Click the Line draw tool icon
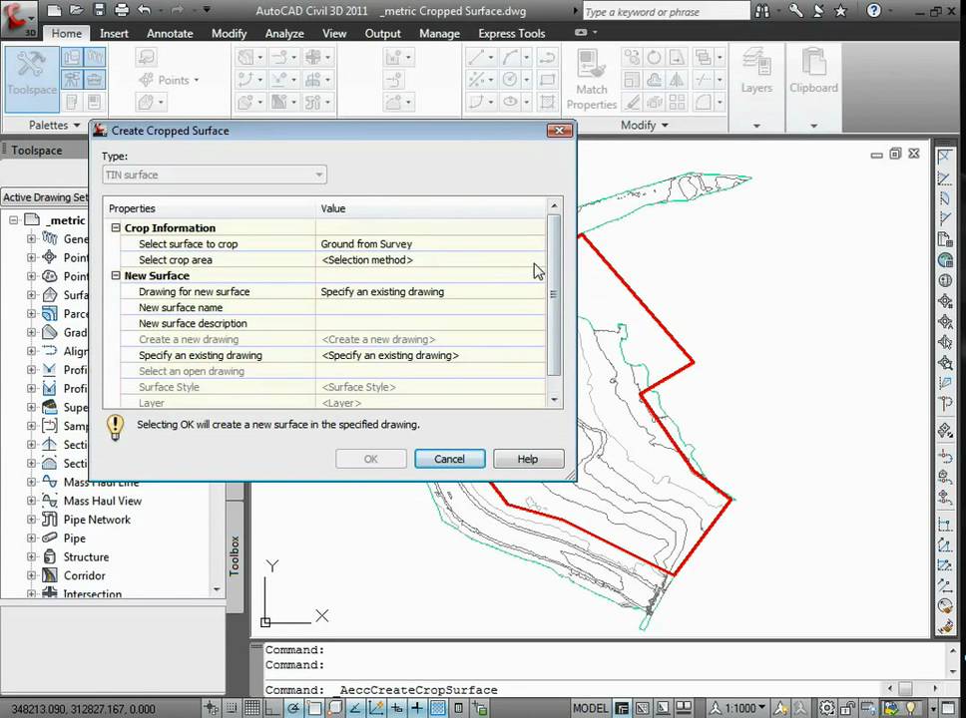The width and height of the screenshot is (966, 718). (x=476, y=57)
